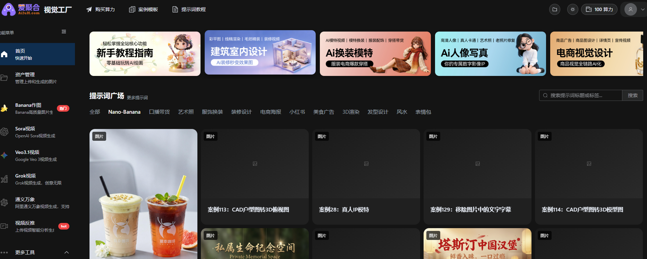Select Banana作图 in sidebar
The height and width of the screenshot is (259, 647).
click(x=35, y=109)
